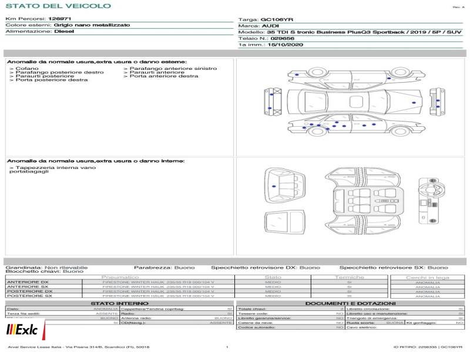Click the left side-view car diagram
The image size is (470, 352).
[357, 78]
